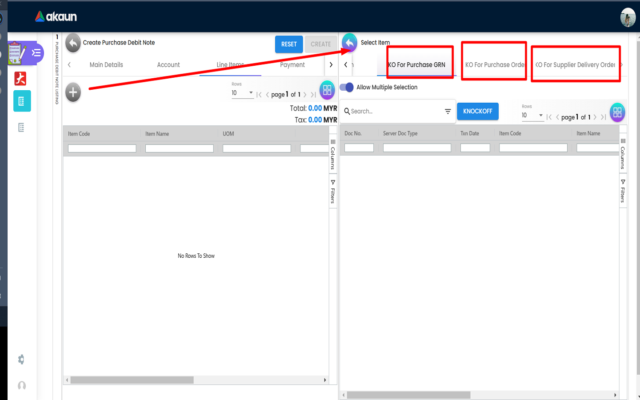This screenshot has width=640, height=400.
Task: Click the Doc No. filter box
Action: 359,148
